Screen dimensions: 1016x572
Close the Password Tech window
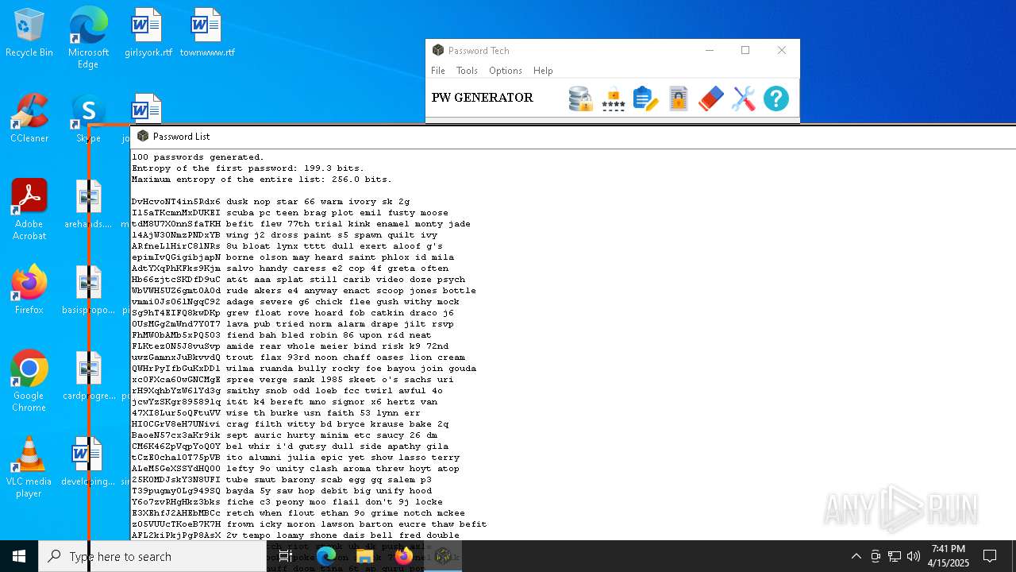[x=782, y=50]
